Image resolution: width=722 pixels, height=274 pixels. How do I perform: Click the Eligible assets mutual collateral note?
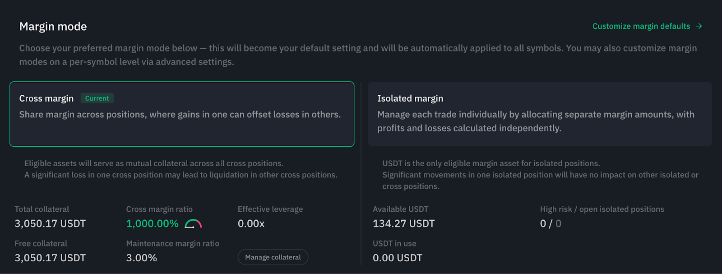point(153,163)
